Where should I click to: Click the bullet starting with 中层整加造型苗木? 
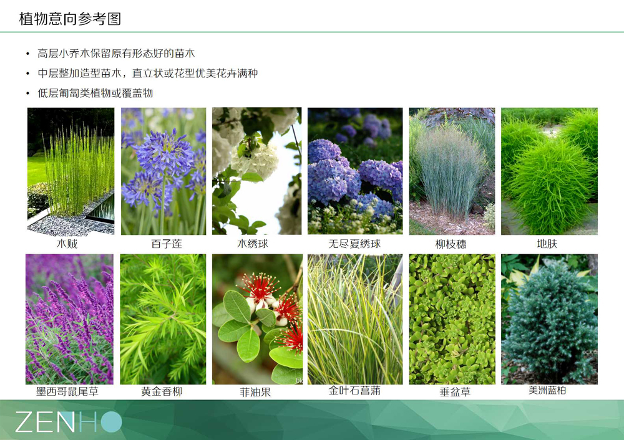pyautogui.click(x=148, y=73)
